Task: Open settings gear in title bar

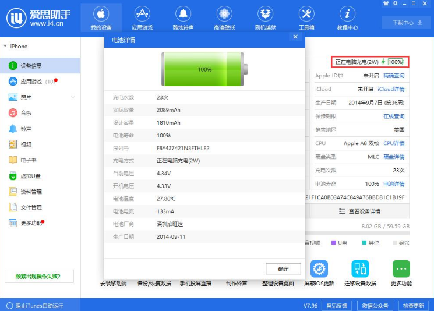Action: (395, 3)
